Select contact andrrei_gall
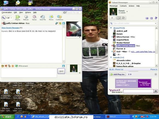Image resolution: width=159 pixels, height=119 pixels. click(122, 31)
